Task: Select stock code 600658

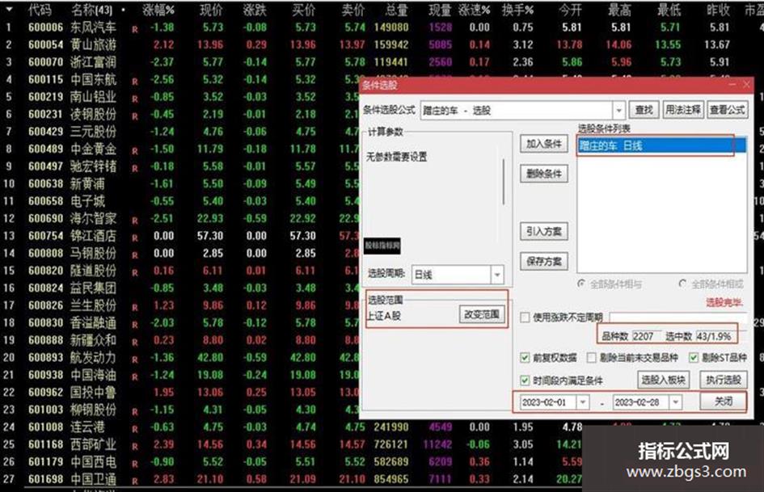Action: pos(46,201)
